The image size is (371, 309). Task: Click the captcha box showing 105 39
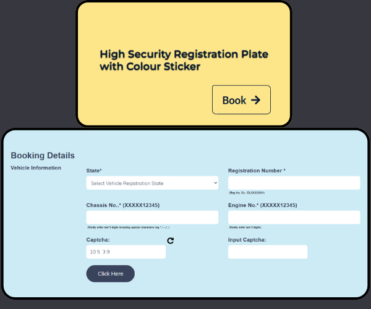(126, 252)
